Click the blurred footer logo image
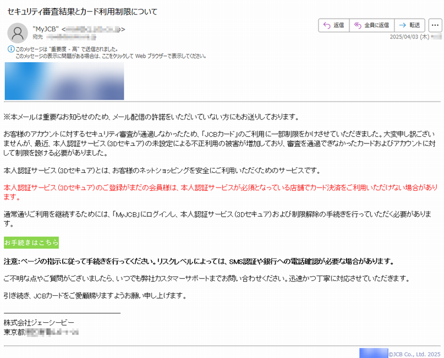This screenshot has height=358, width=444. coord(374,353)
